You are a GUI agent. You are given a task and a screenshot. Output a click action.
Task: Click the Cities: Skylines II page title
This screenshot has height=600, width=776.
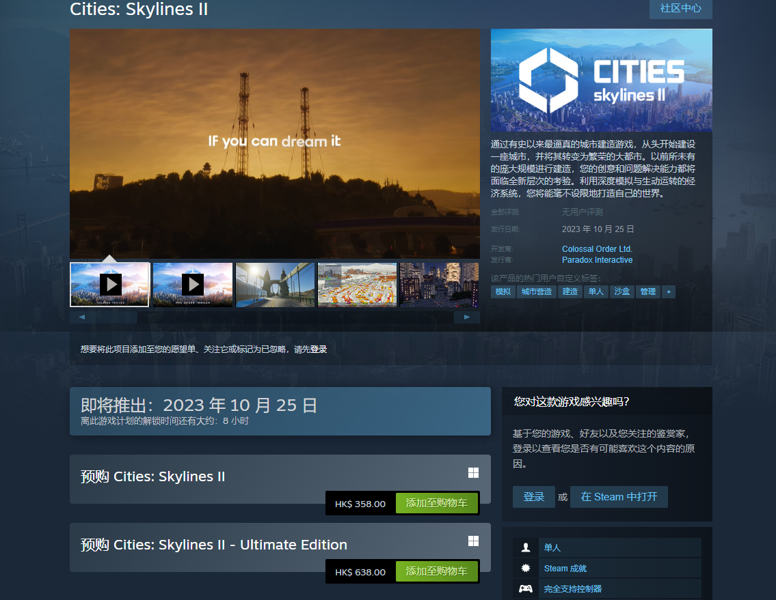139,9
